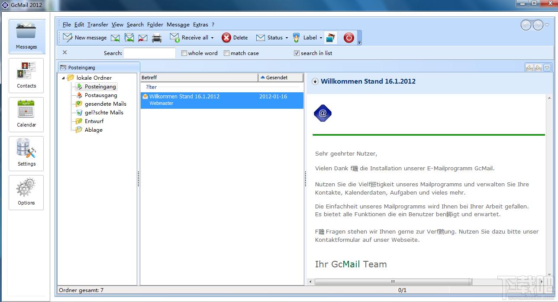Open the Receive all dropdown arrow
Viewport: 558px width, 302px height.
212,38
